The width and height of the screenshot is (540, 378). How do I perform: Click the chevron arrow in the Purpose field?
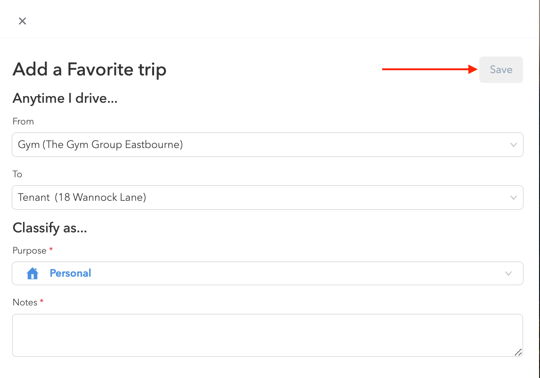pos(508,273)
